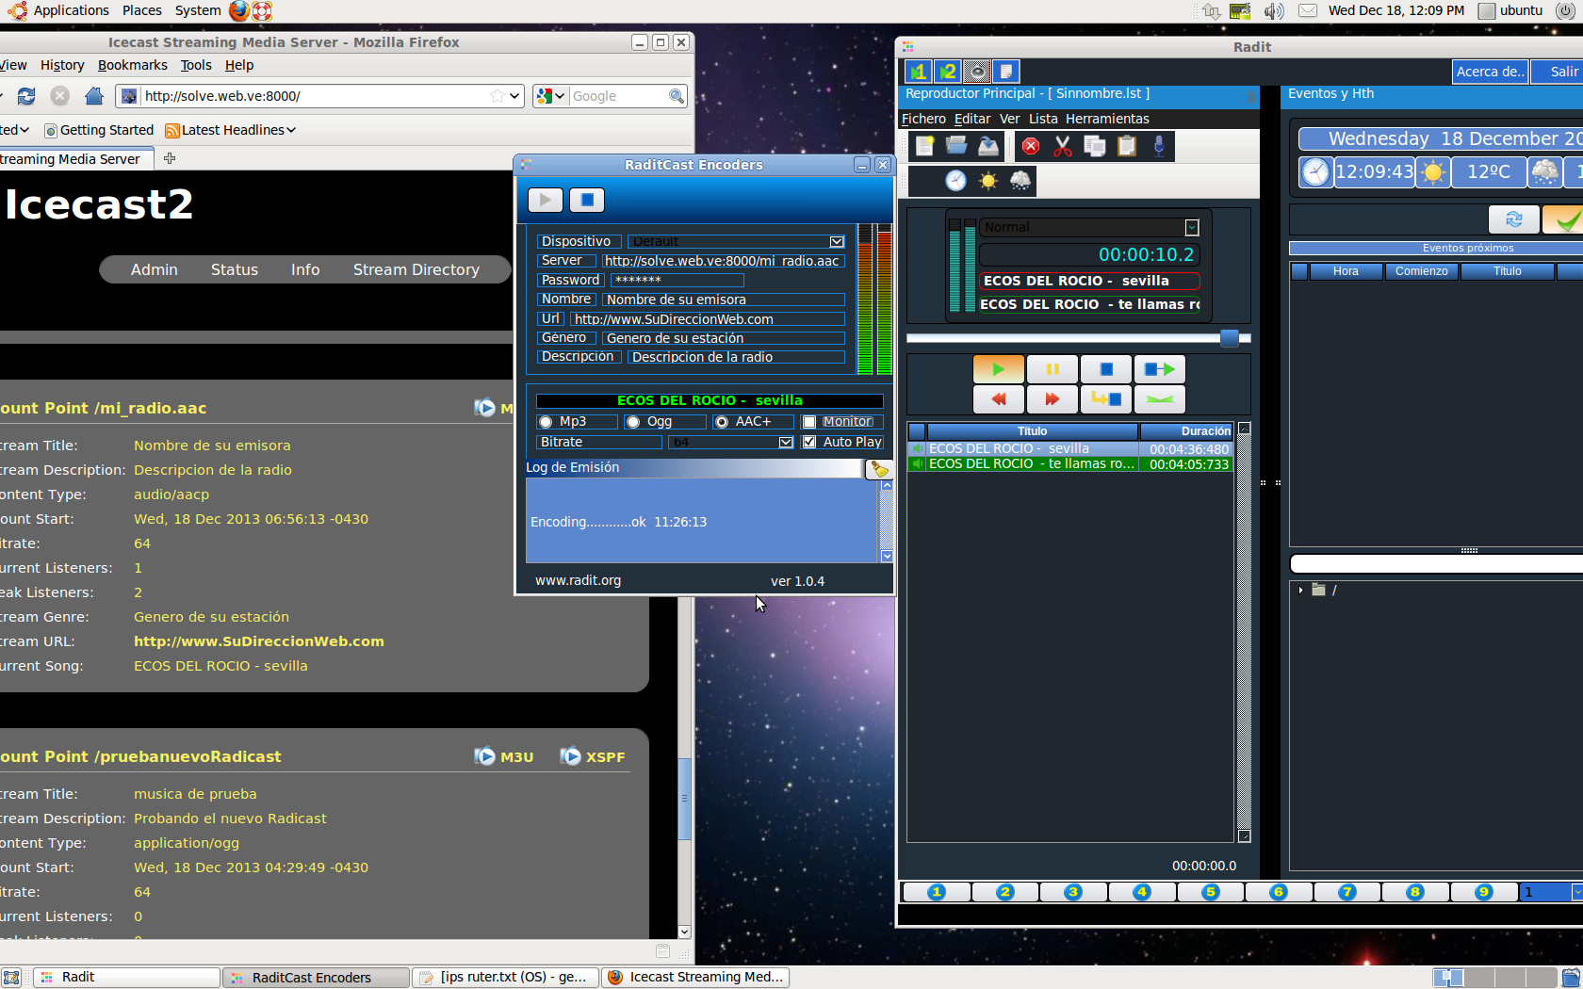Image resolution: width=1583 pixels, height=989 pixels.
Task: Go to the Firefox home page
Action: (x=93, y=96)
